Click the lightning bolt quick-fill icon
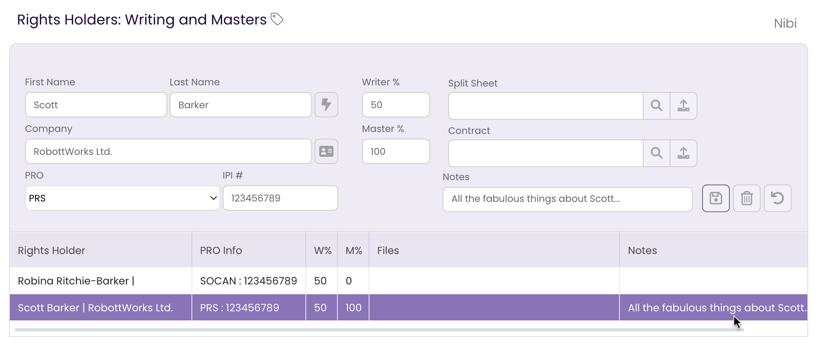Viewport: 820px width, 352px height. coord(326,105)
